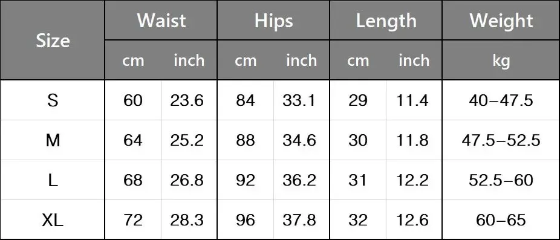Click the Size column header
This screenshot has width=560, height=240.
[53, 41]
